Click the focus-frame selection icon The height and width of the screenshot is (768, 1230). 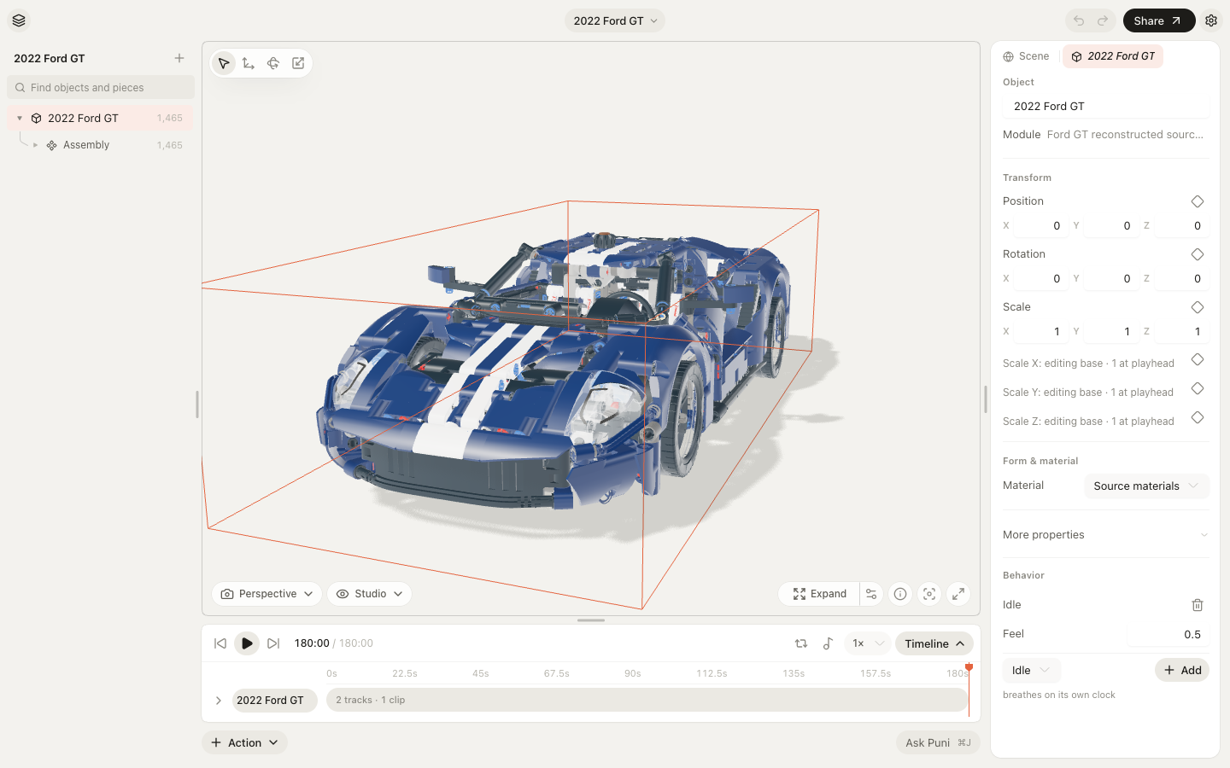(x=929, y=594)
